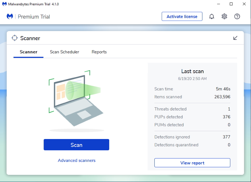Switch to the Scan Scheduler tab
This screenshot has height=182, width=251.
[64, 52]
